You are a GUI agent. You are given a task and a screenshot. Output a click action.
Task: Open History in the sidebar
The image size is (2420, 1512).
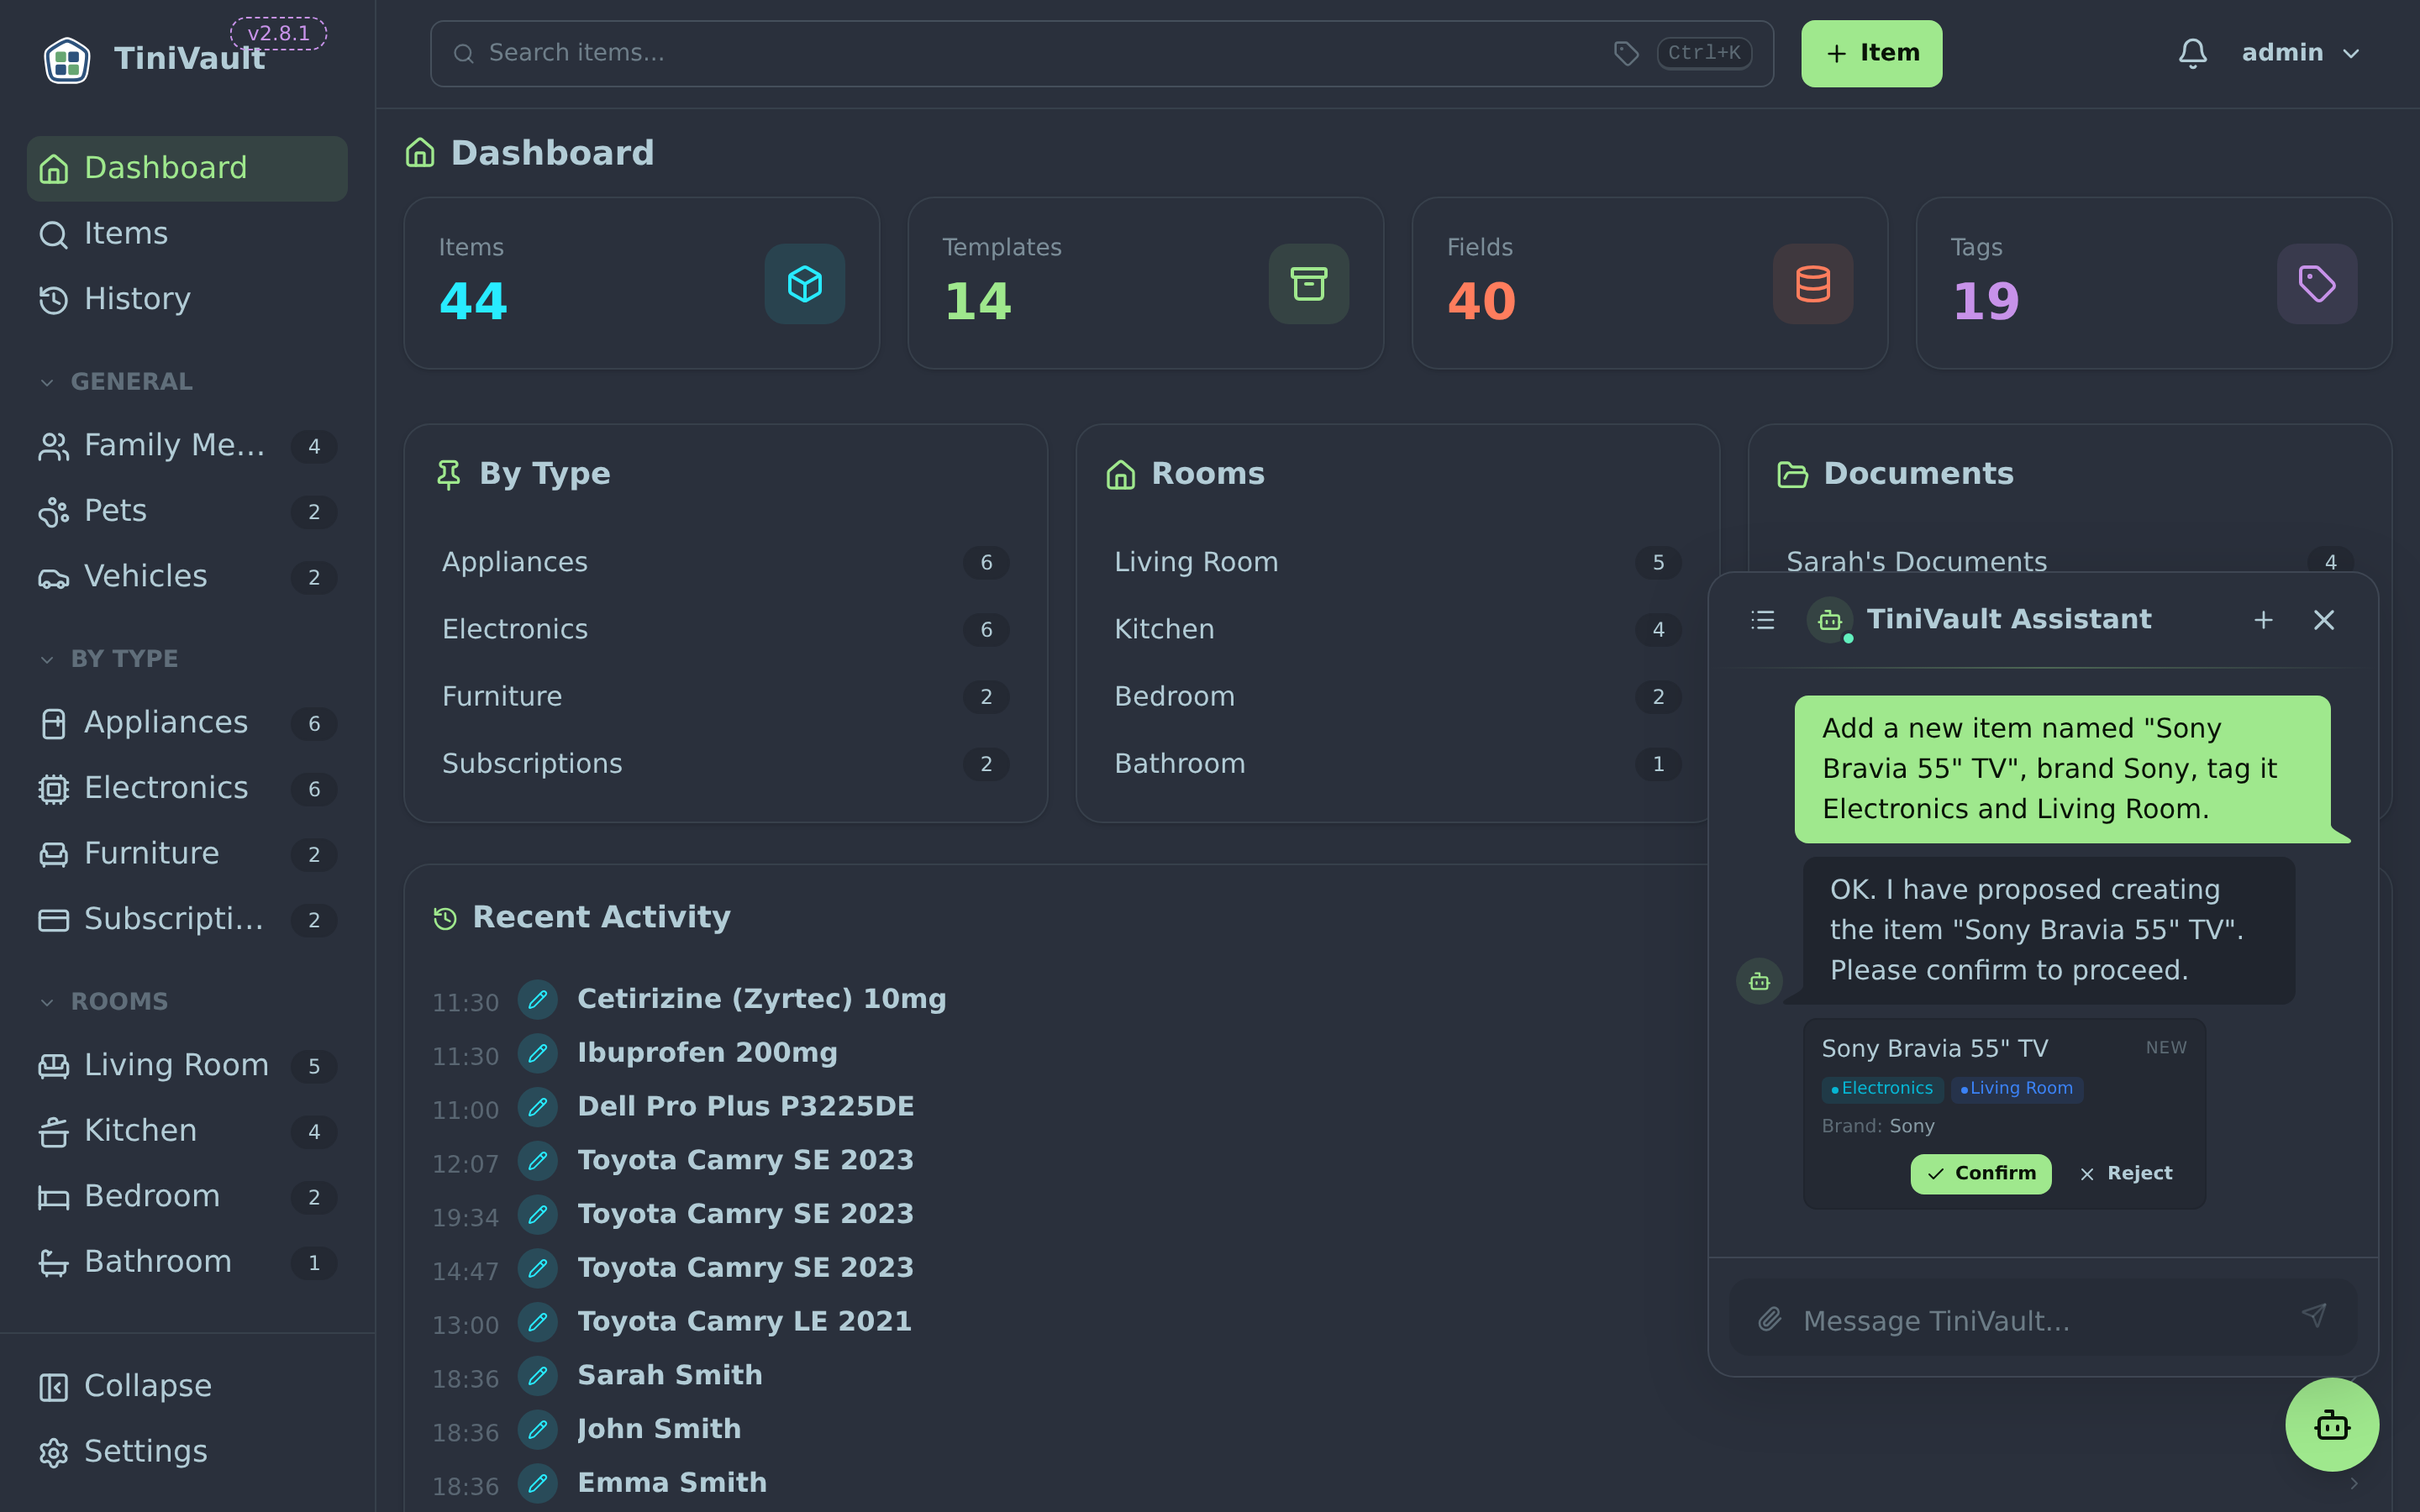pyautogui.click(x=187, y=299)
